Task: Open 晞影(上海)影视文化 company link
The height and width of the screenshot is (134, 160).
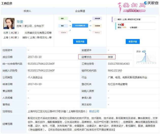Action: [37, 37]
